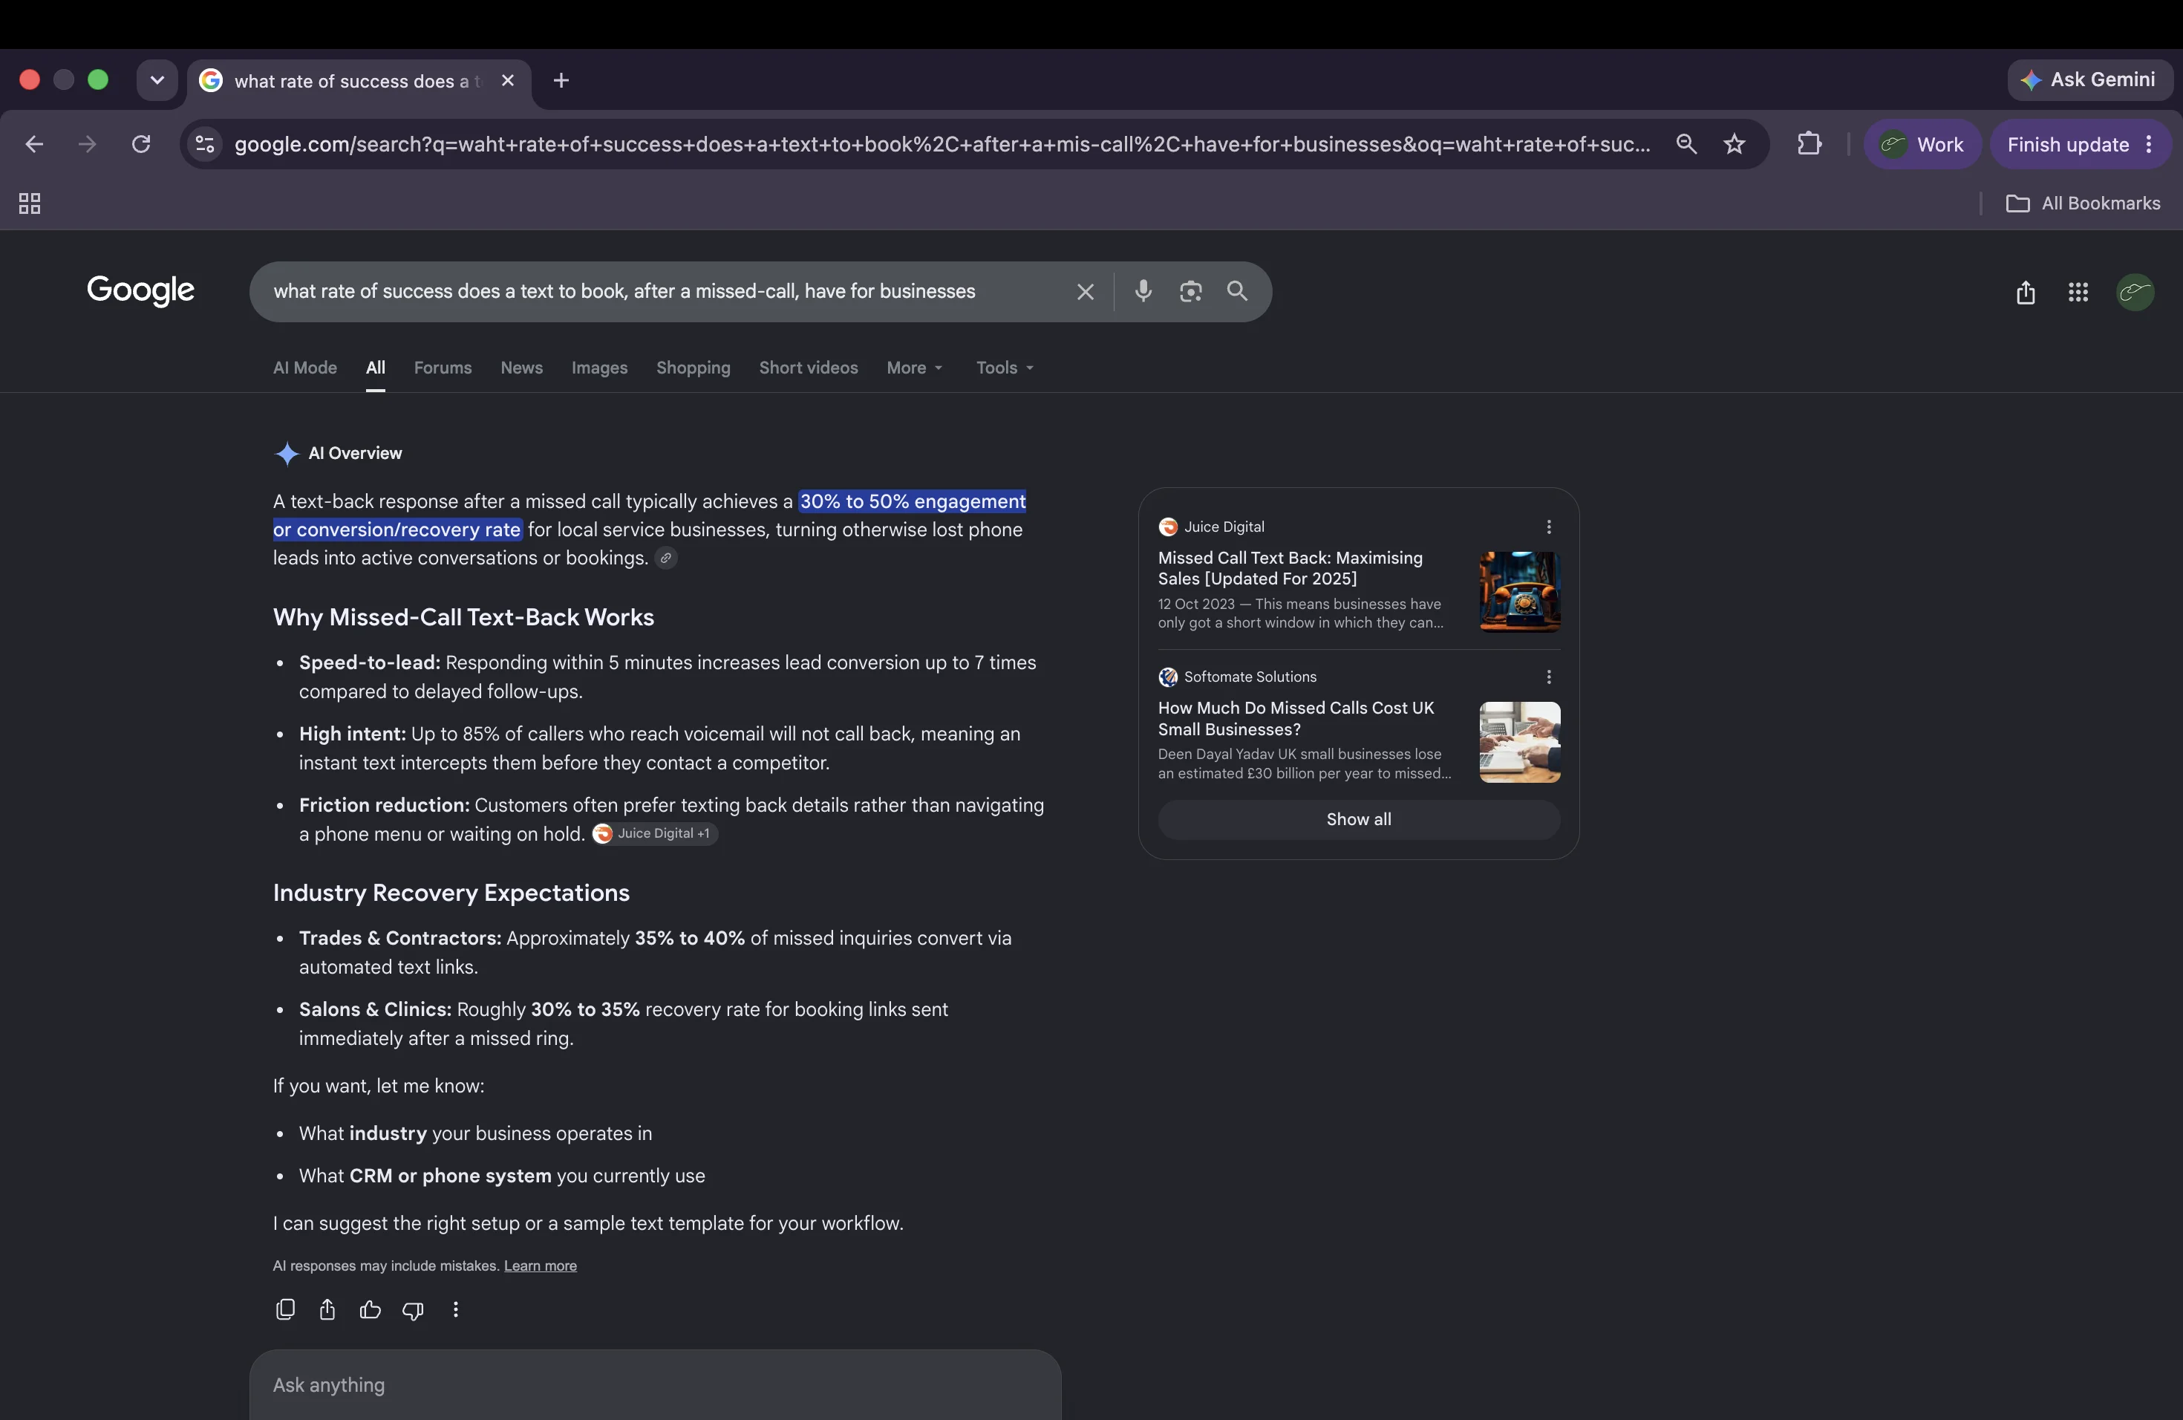Open Google Lens image search icon
The width and height of the screenshot is (2183, 1420).
[1190, 291]
